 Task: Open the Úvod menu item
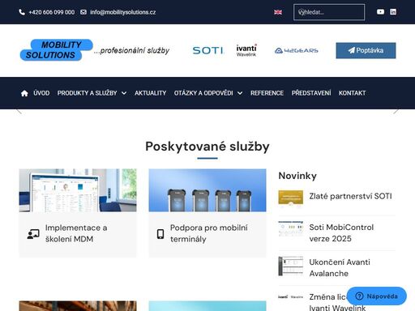[x=41, y=93]
